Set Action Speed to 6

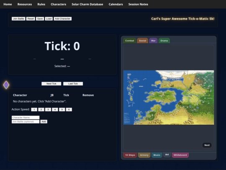[x=69, y=110]
